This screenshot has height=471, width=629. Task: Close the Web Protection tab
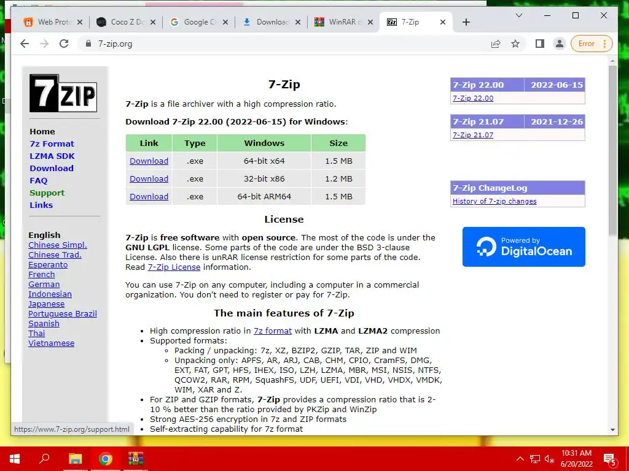(x=80, y=22)
